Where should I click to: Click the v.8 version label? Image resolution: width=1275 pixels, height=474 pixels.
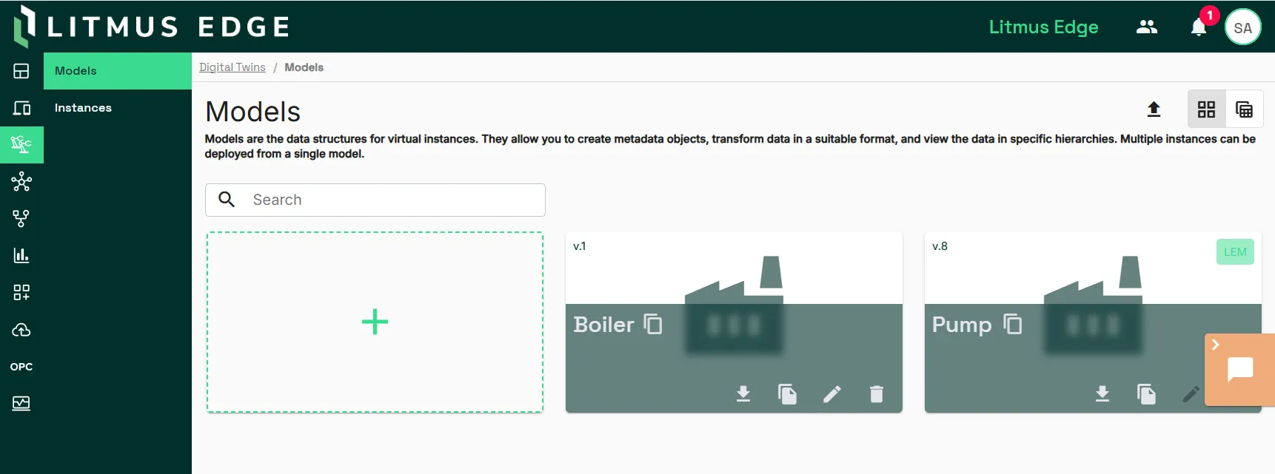pyautogui.click(x=940, y=246)
